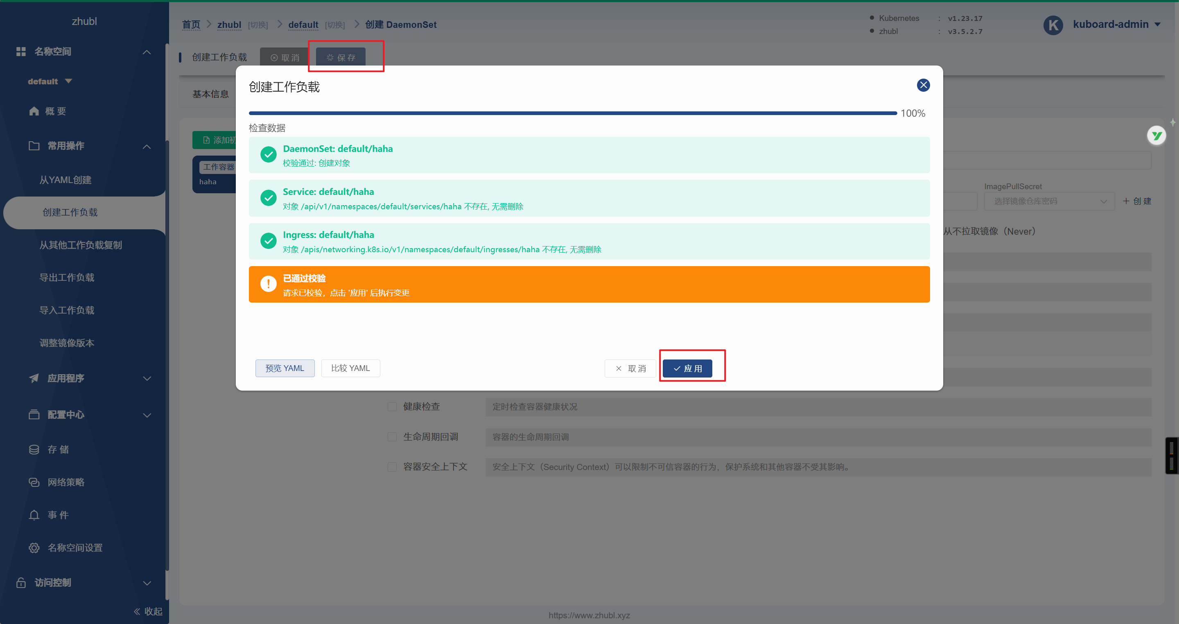Click the Kuboard K logo avatar
1179x624 pixels.
click(x=1053, y=25)
